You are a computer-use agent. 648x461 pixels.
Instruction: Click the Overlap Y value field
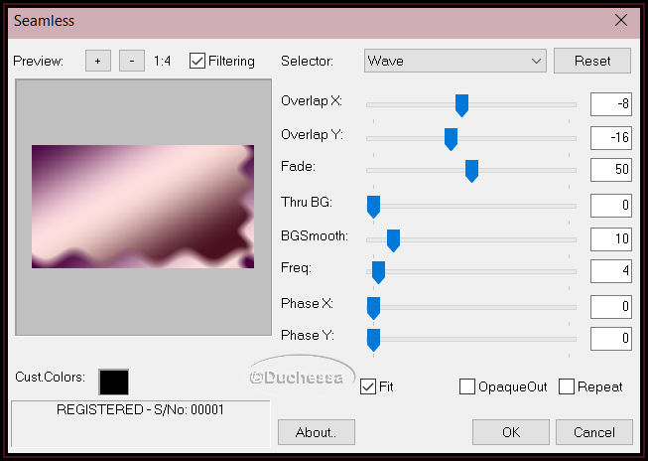(611, 138)
